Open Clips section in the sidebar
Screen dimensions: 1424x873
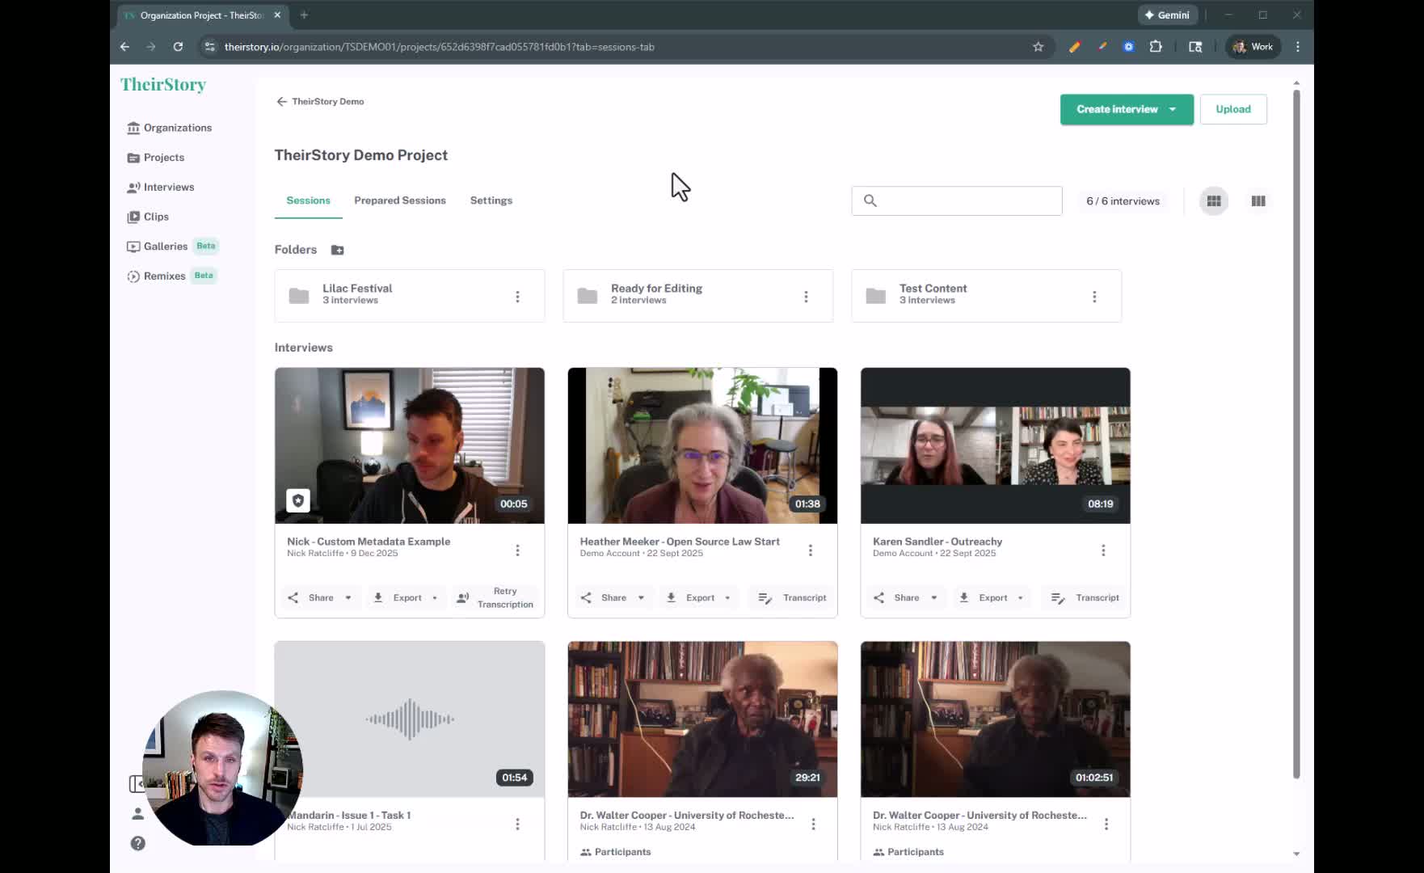click(148, 217)
